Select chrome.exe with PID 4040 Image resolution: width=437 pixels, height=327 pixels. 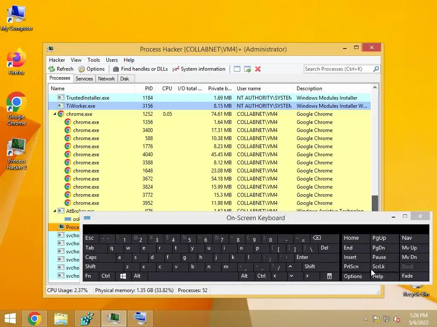click(x=209, y=154)
